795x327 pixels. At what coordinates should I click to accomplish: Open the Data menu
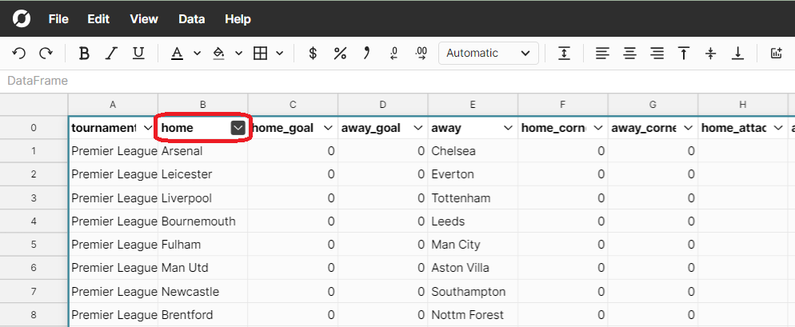tap(192, 19)
